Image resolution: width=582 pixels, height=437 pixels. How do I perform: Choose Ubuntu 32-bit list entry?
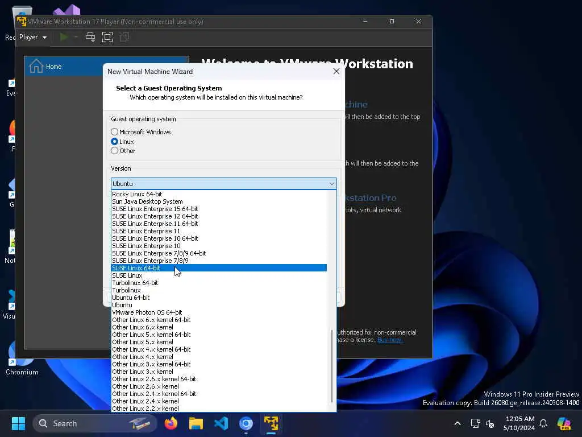[219, 305]
